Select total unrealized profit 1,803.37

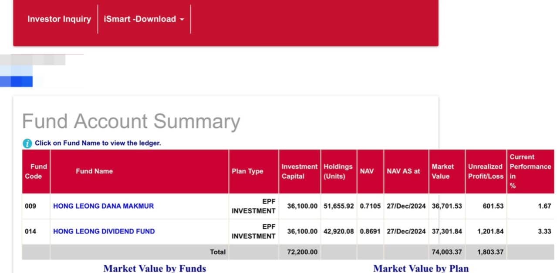[x=490, y=252]
